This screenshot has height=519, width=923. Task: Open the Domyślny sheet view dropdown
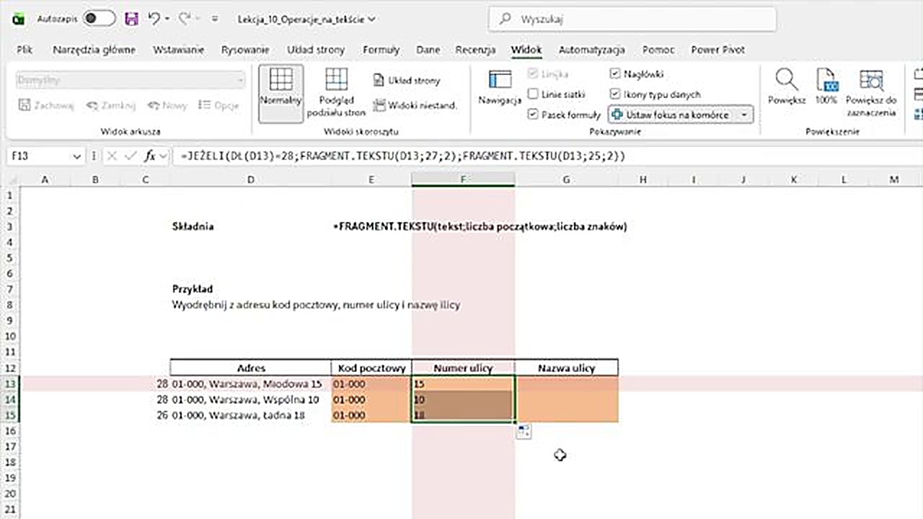(131, 80)
